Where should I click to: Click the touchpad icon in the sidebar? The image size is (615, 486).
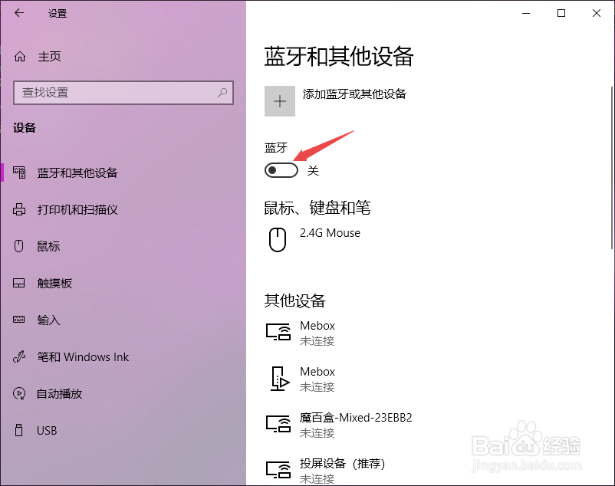(x=18, y=283)
